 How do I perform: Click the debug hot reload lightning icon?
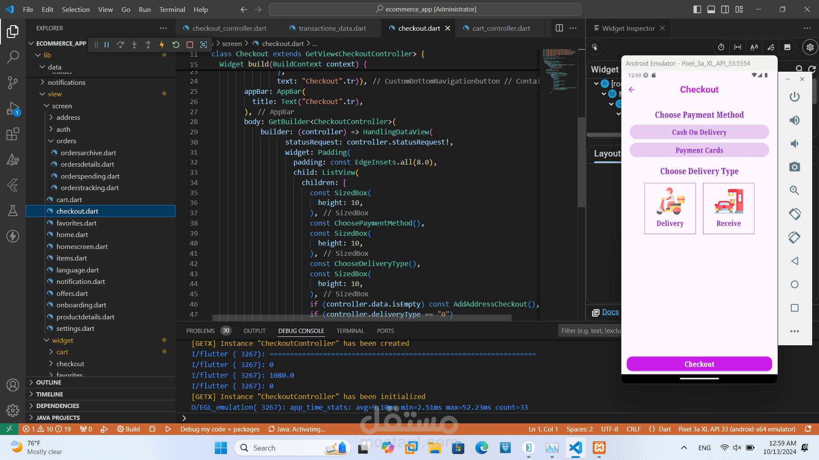pyautogui.click(x=162, y=45)
